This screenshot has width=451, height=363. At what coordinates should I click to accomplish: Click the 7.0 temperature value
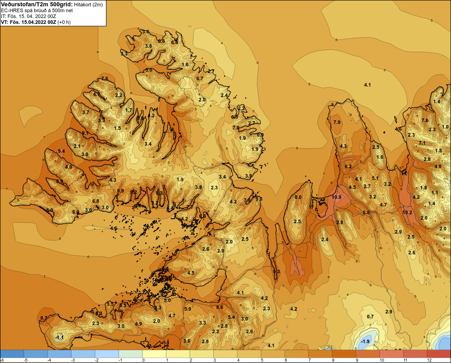[x=236, y=128]
